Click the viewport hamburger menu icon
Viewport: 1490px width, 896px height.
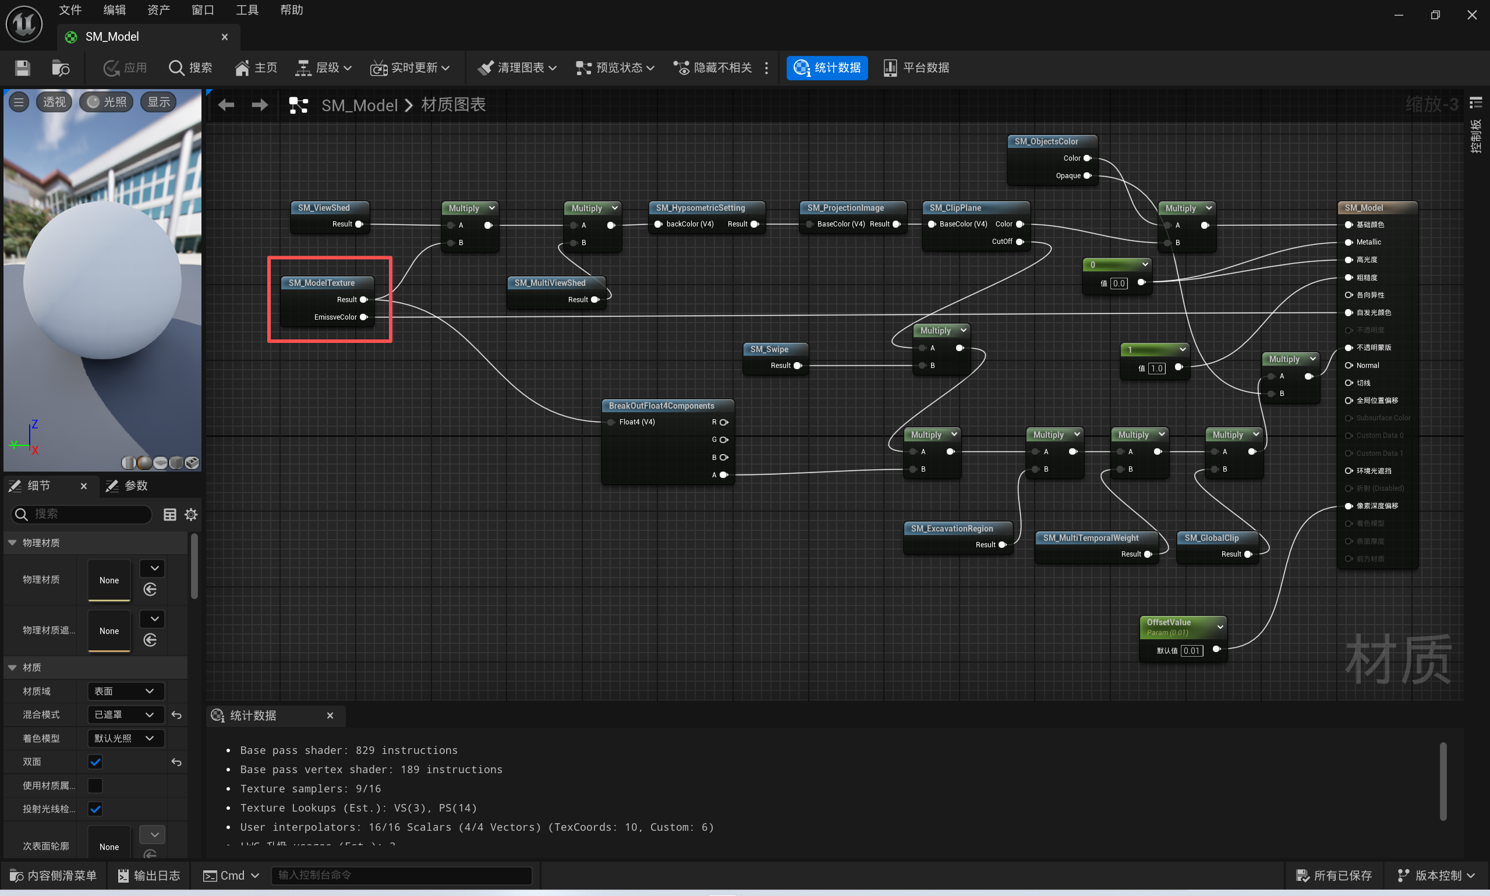19,102
